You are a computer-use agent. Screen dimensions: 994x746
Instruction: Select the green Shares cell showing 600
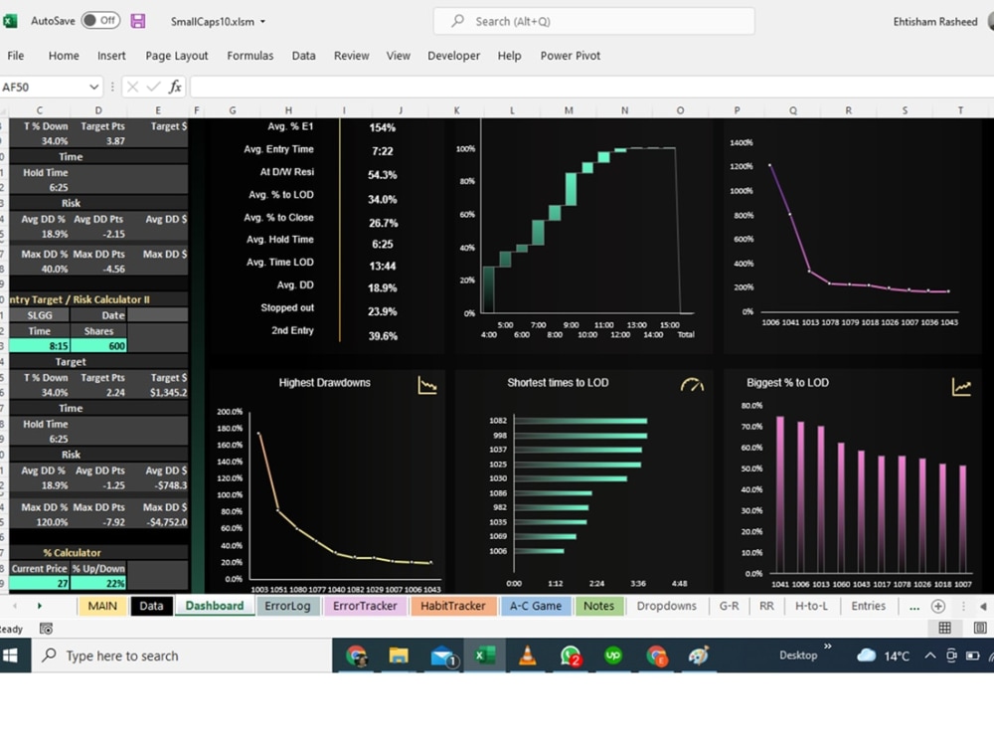click(x=99, y=346)
